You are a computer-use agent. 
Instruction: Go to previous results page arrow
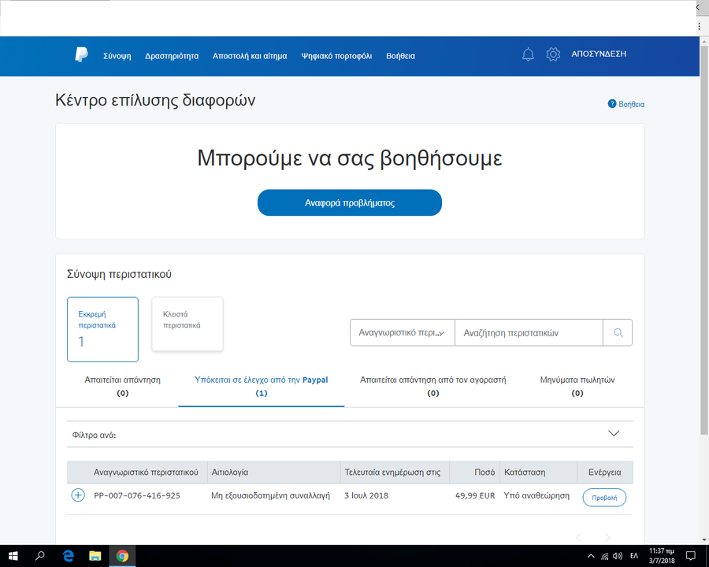pyautogui.click(x=579, y=537)
